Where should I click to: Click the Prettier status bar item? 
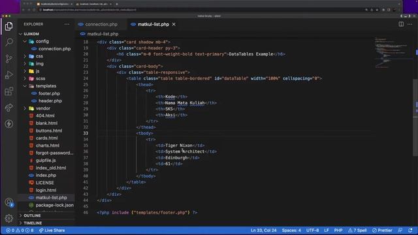[382, 230]
